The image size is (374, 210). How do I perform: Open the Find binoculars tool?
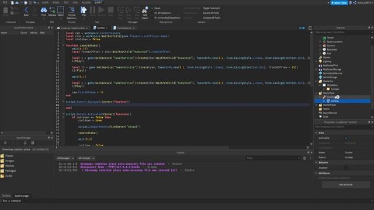[44, 10]
